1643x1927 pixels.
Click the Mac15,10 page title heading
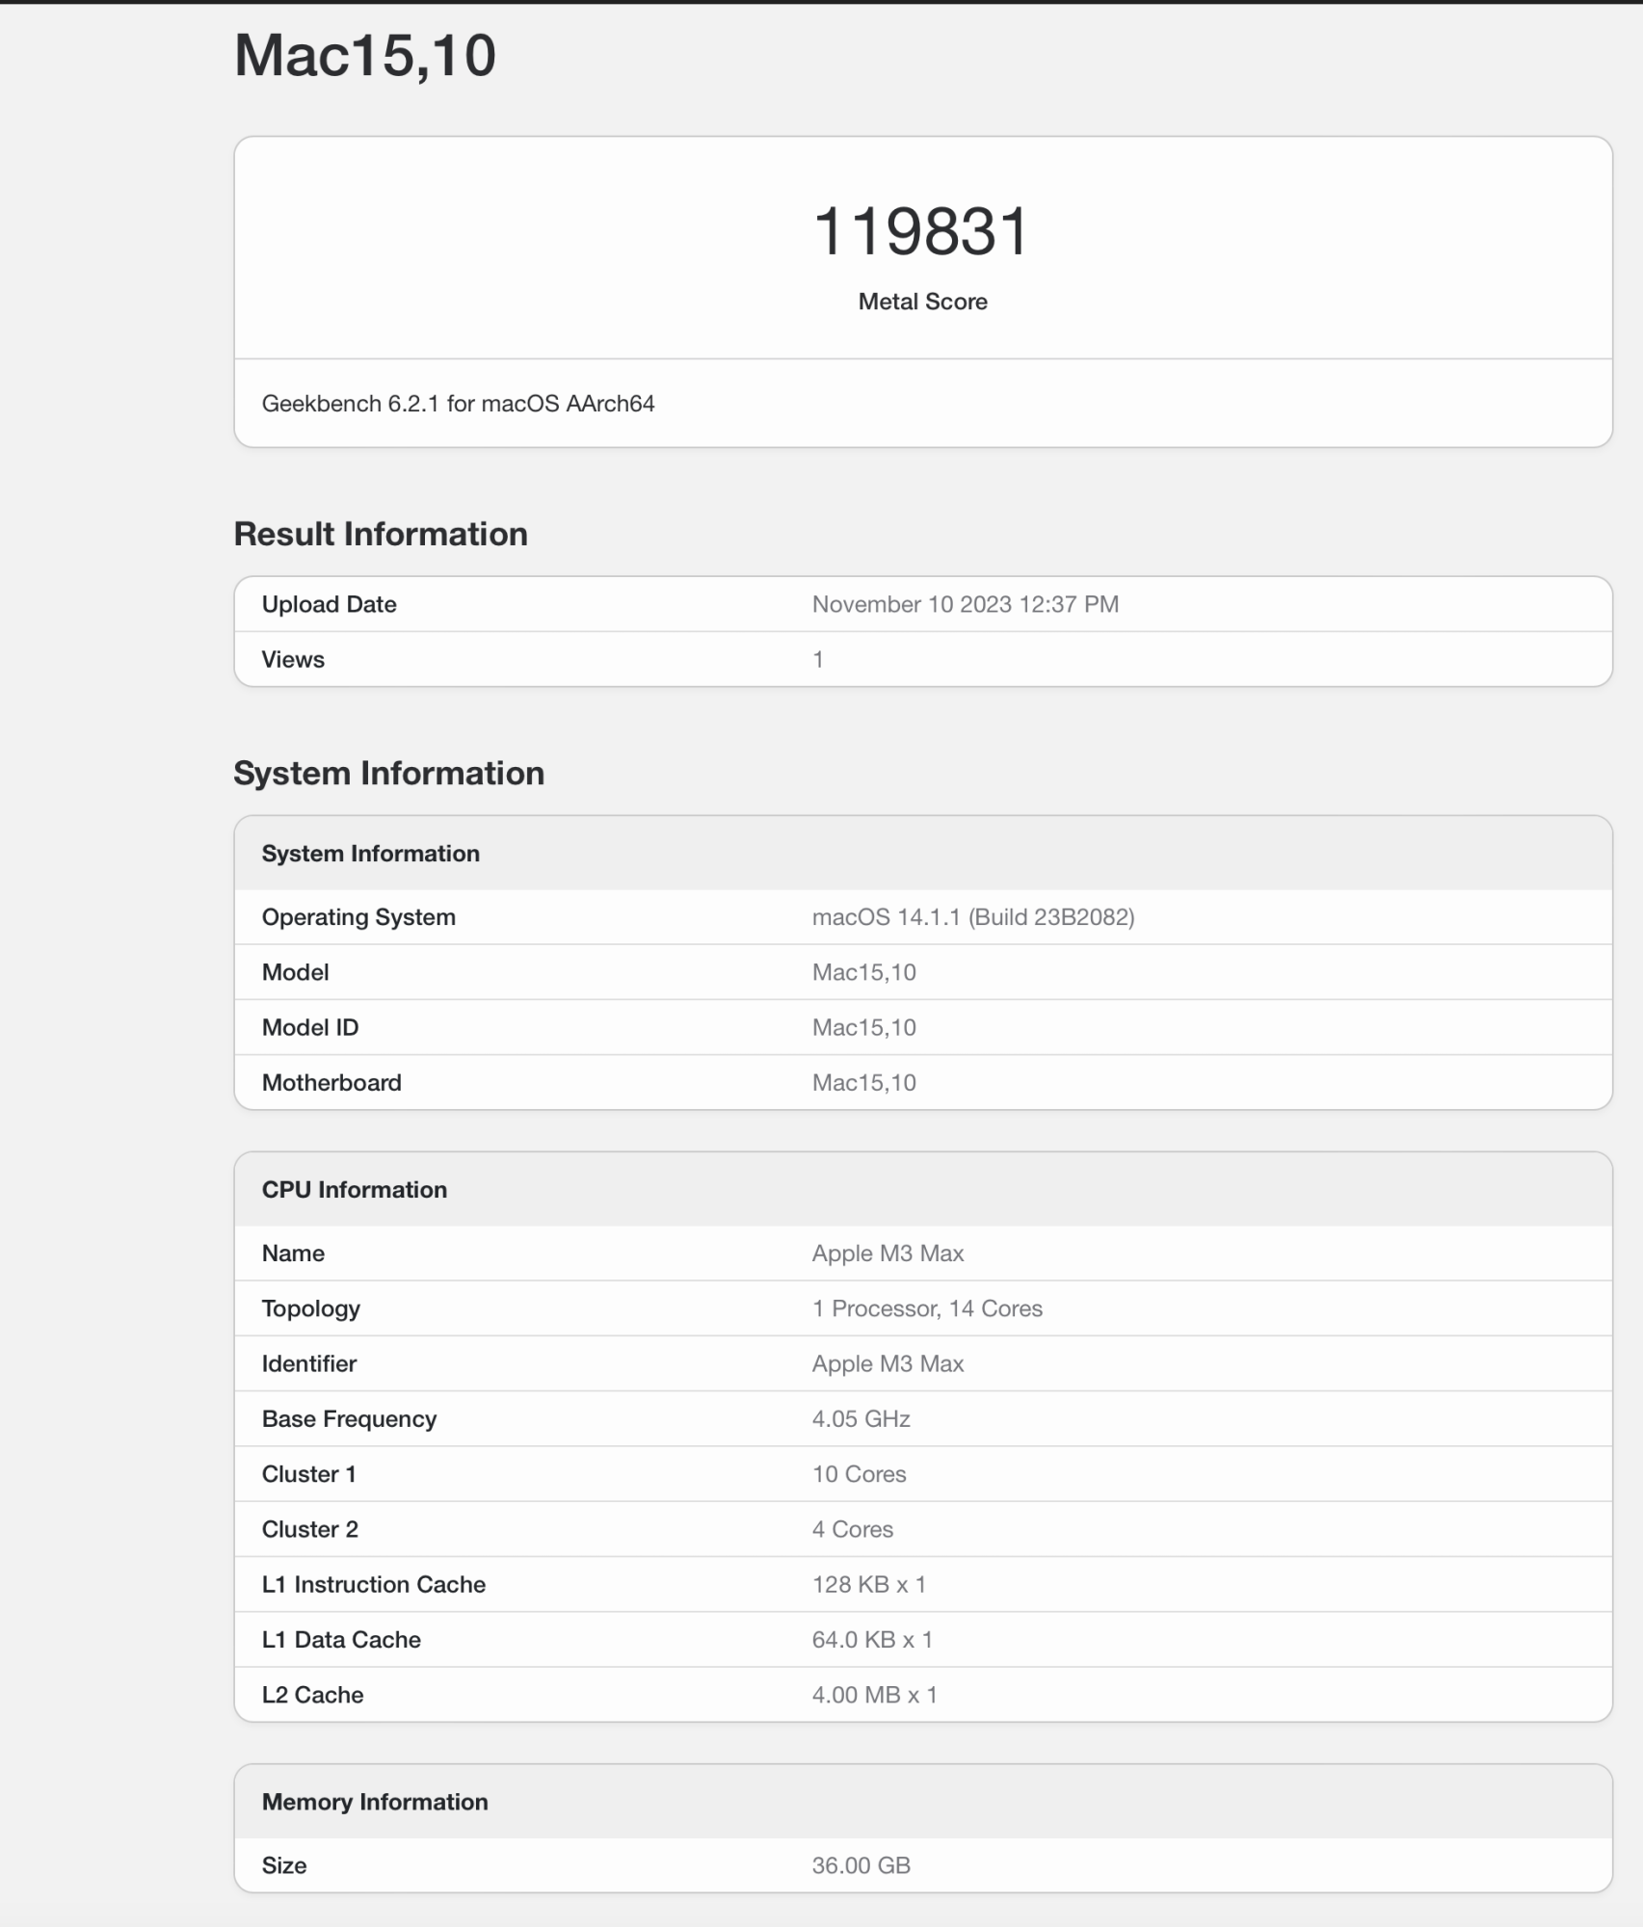point(365,55)
